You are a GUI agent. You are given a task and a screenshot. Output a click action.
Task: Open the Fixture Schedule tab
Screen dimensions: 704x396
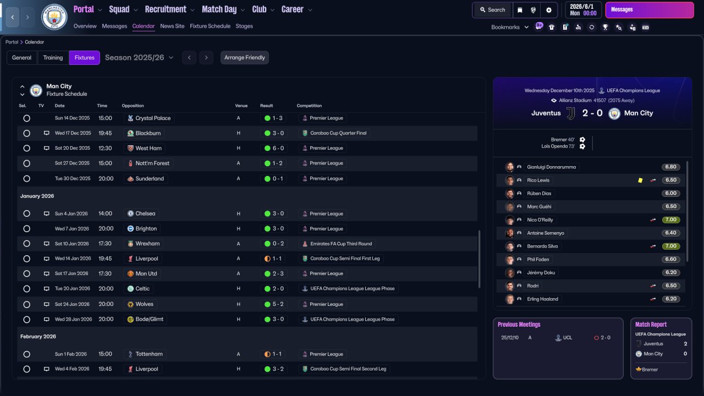point(210,26)
